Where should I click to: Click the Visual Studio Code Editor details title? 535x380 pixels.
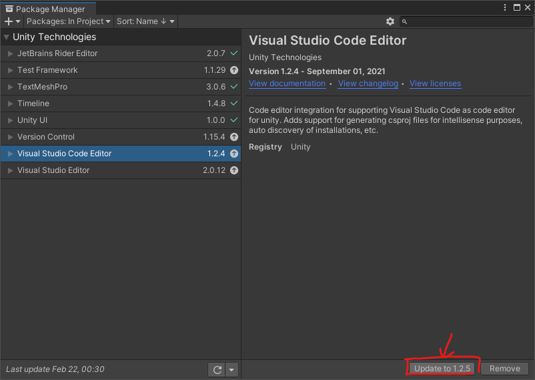pyautogui.click(x=328, y=40)
